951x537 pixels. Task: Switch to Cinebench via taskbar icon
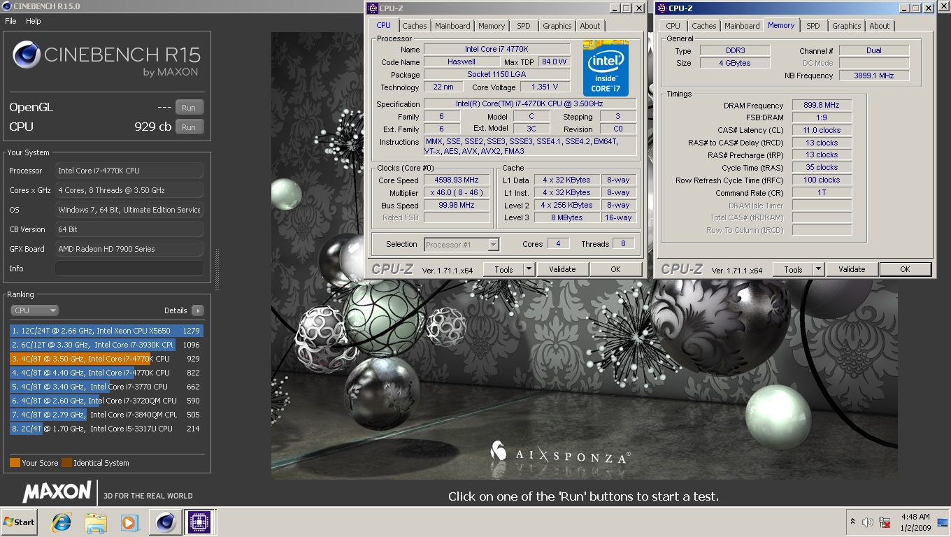(x=166, y=522)
